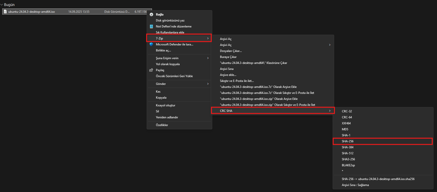The width and height of the screenshot is (437, 192).
Task: Choose .iso.7z Olarak Sıkıştır ve E-Posta ile İlet
Action: [x=273, y=93]
